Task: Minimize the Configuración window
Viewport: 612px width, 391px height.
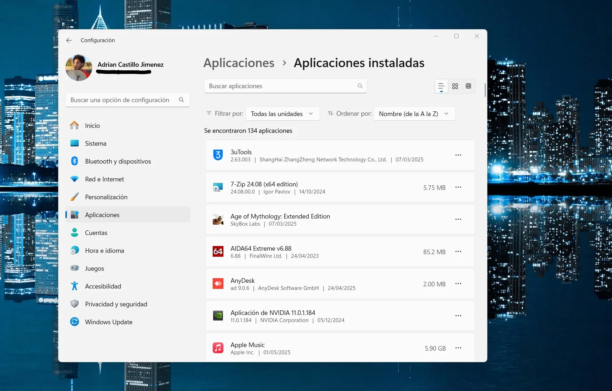Action: pyautogui.click(x=436, y=36)
